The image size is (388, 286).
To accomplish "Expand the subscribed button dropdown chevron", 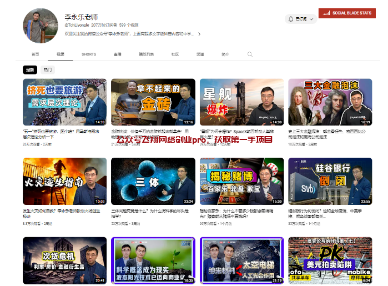I will (x=311, y=19).
